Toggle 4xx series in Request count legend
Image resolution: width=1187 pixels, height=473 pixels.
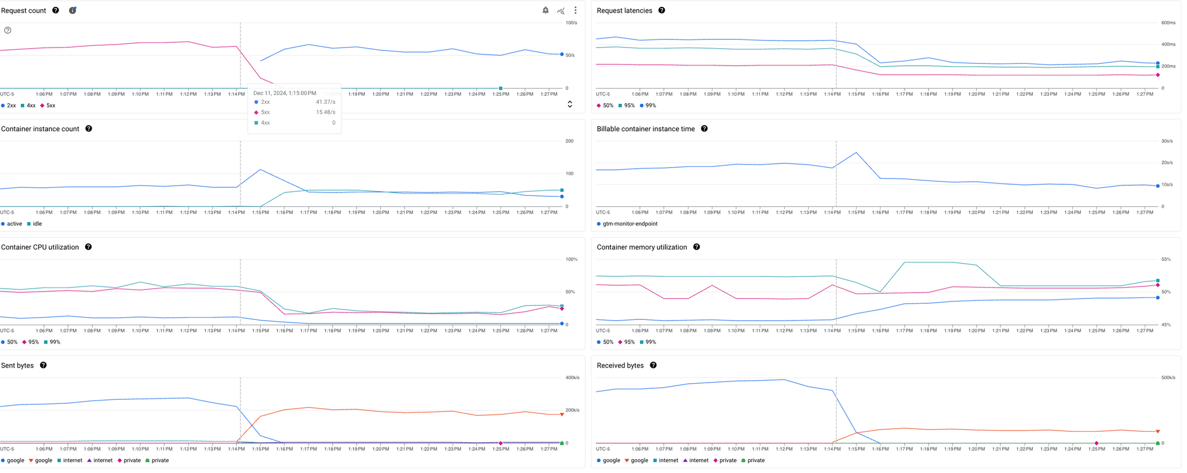pyautogui.click(x=28, y=105)
